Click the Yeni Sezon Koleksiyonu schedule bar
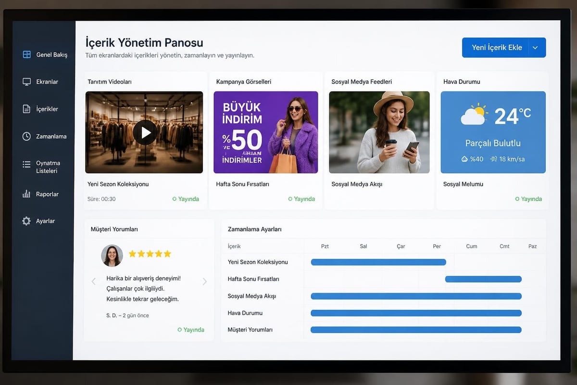This screenshot has height=385, width=577. [378, 262]
